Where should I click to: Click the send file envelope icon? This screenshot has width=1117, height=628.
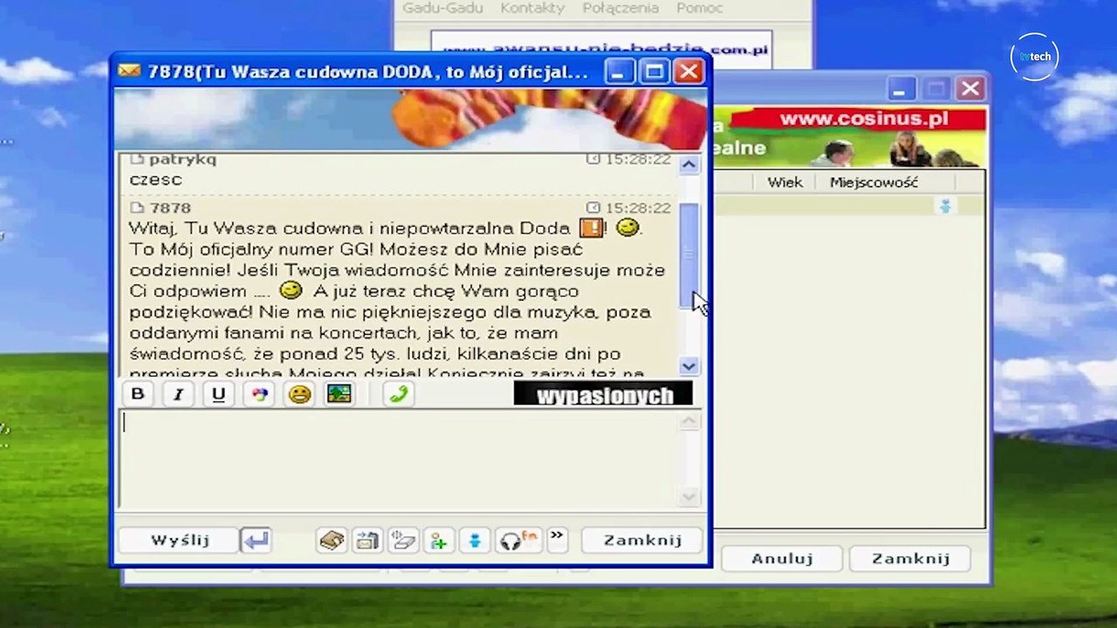pos(367,541)
